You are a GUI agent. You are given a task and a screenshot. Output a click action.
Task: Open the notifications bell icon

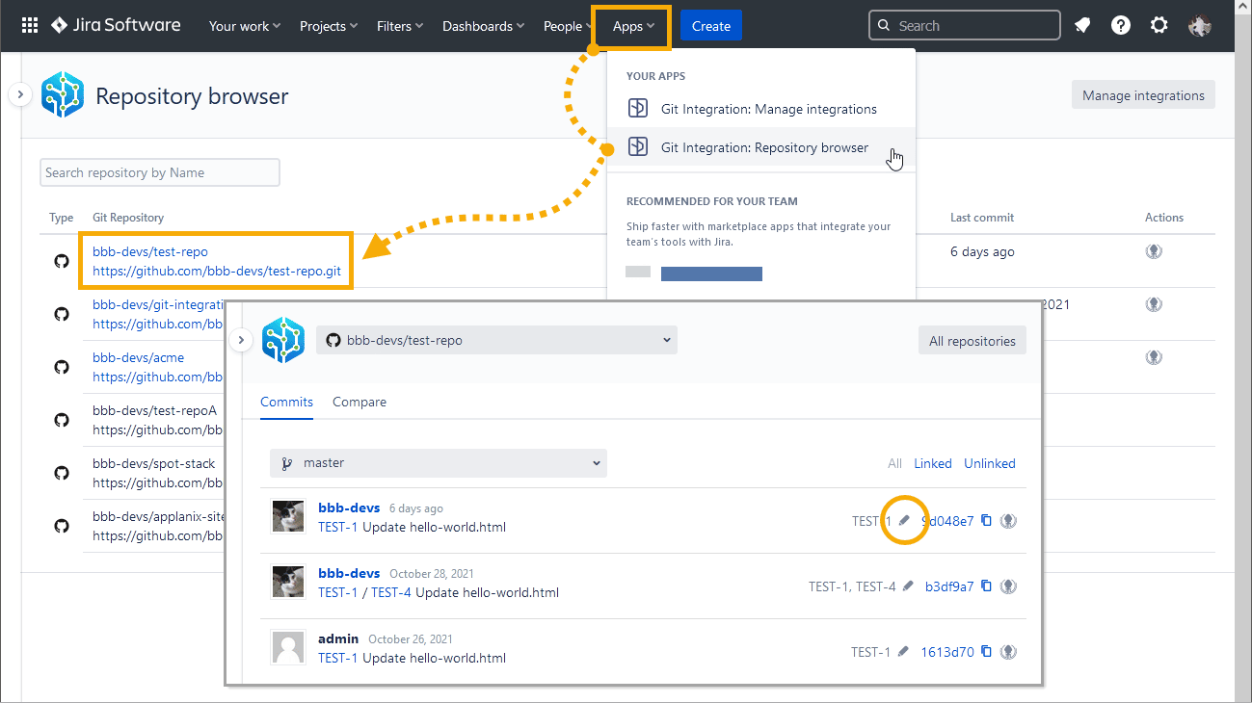pyautogui.click(x=1082, y=26)
